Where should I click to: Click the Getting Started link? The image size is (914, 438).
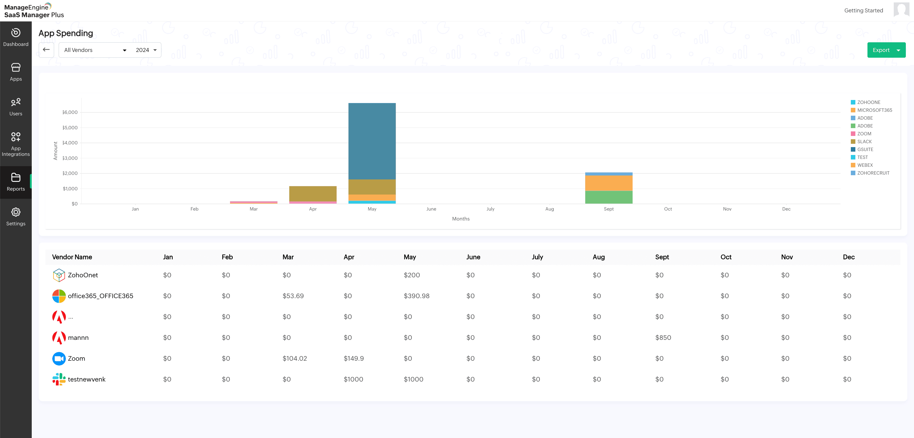(x=863, y=10)
